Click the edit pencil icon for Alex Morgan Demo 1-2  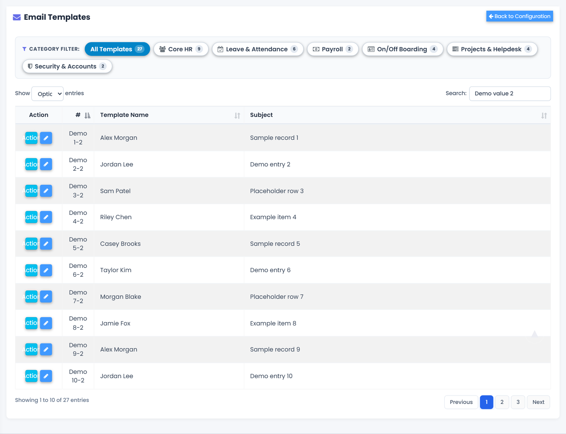46,138
